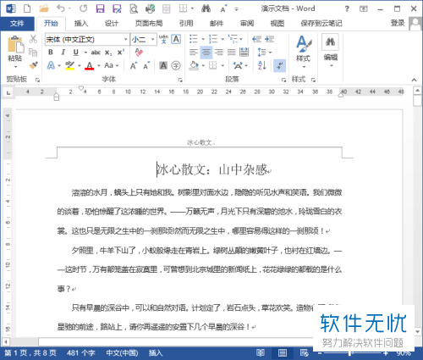The image size is (423, 360).
Task: Click the 登录 sign-in link
Action: (x=398, y=23)
